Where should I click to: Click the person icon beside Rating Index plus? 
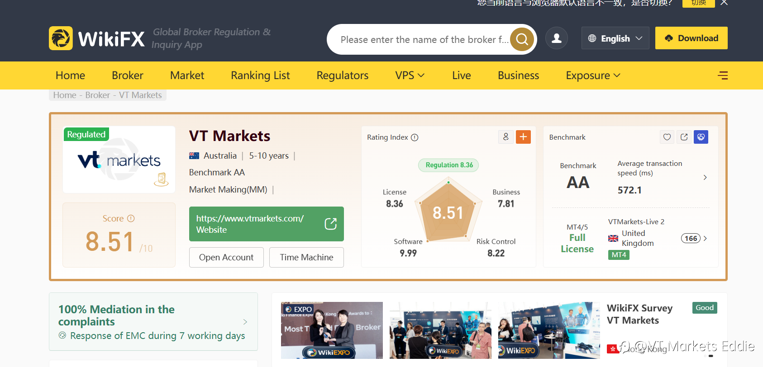click(x=506, y=137)
